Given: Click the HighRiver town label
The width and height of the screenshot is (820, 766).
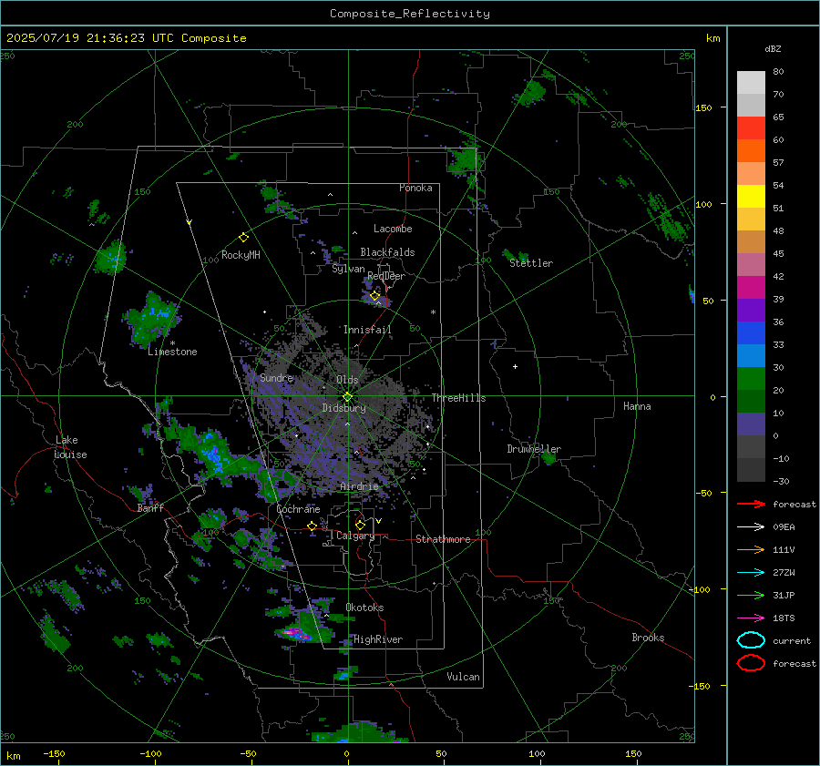Looking at the screenshot, I should (378, 639).
